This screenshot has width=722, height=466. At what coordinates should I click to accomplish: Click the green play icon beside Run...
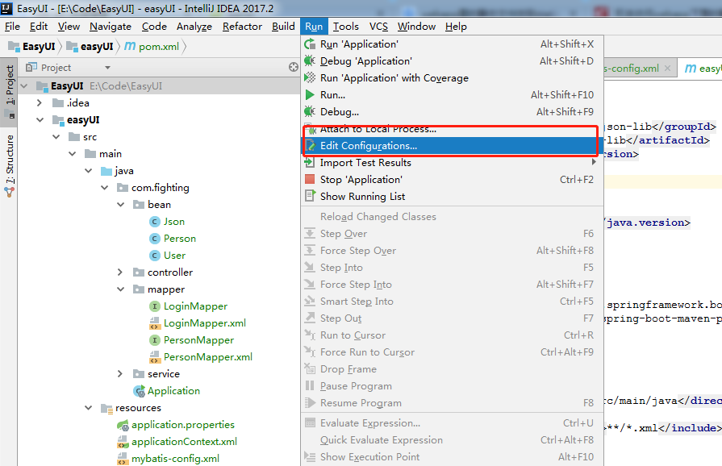[x=310, y=95]
